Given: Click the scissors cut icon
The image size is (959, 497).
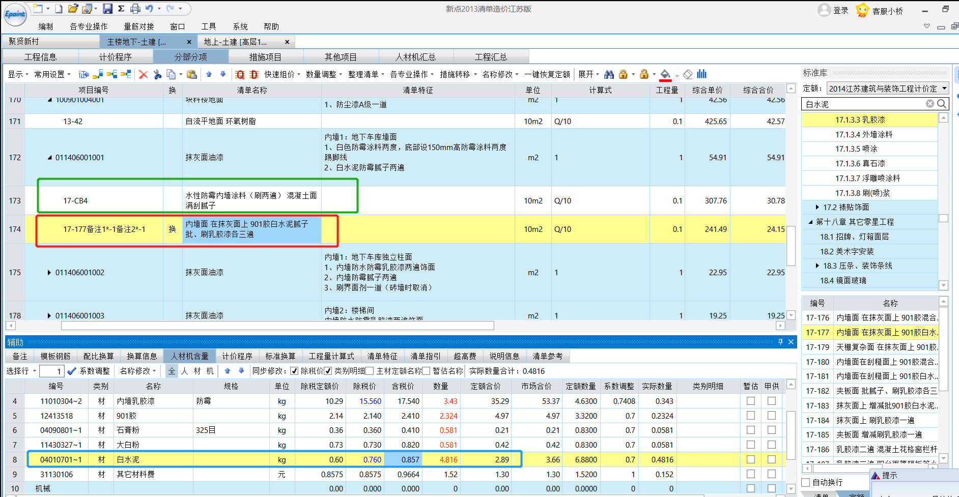Looking at the screenshot, I should (157, 74).
